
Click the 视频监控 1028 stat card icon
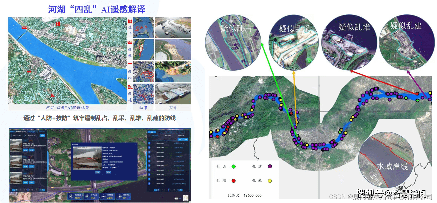pyautogui.click(x=71, y=196)
